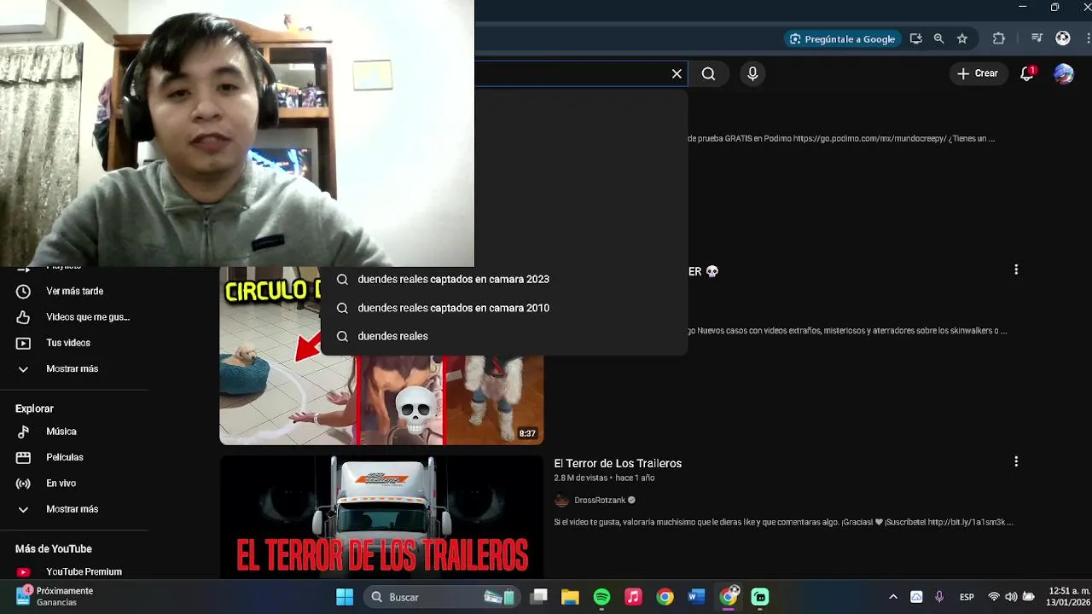
Task: Click Pregúntale a Google lens button
Action: [842, 38]
